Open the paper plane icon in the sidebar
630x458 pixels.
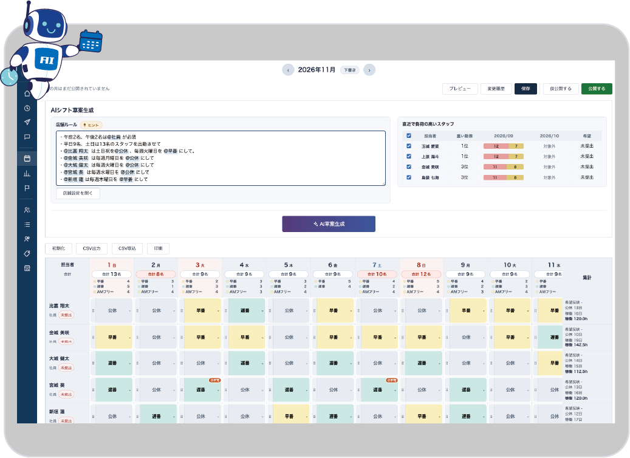[x=27, y=122]
